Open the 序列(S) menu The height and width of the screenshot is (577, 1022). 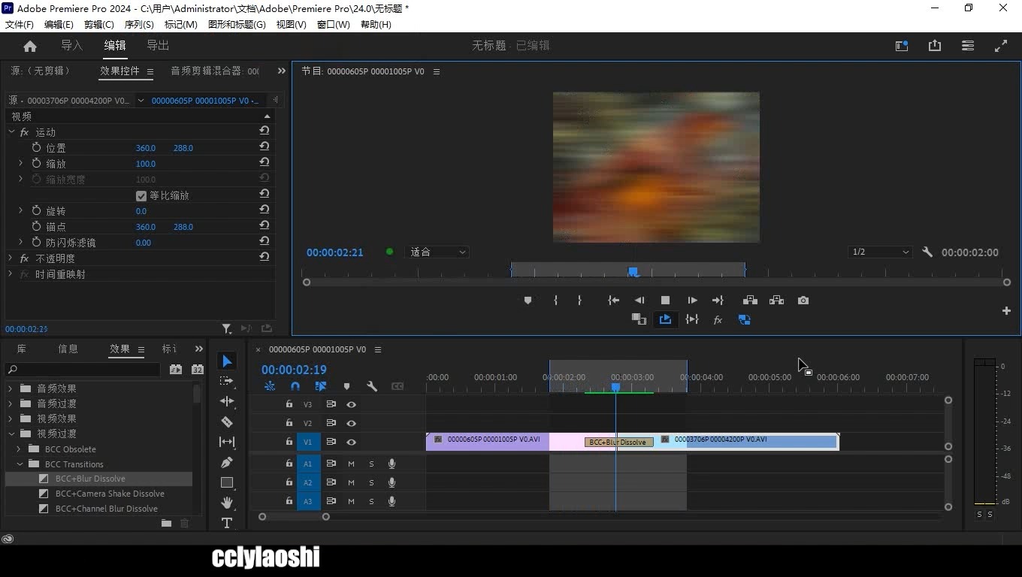coord(139,25)
